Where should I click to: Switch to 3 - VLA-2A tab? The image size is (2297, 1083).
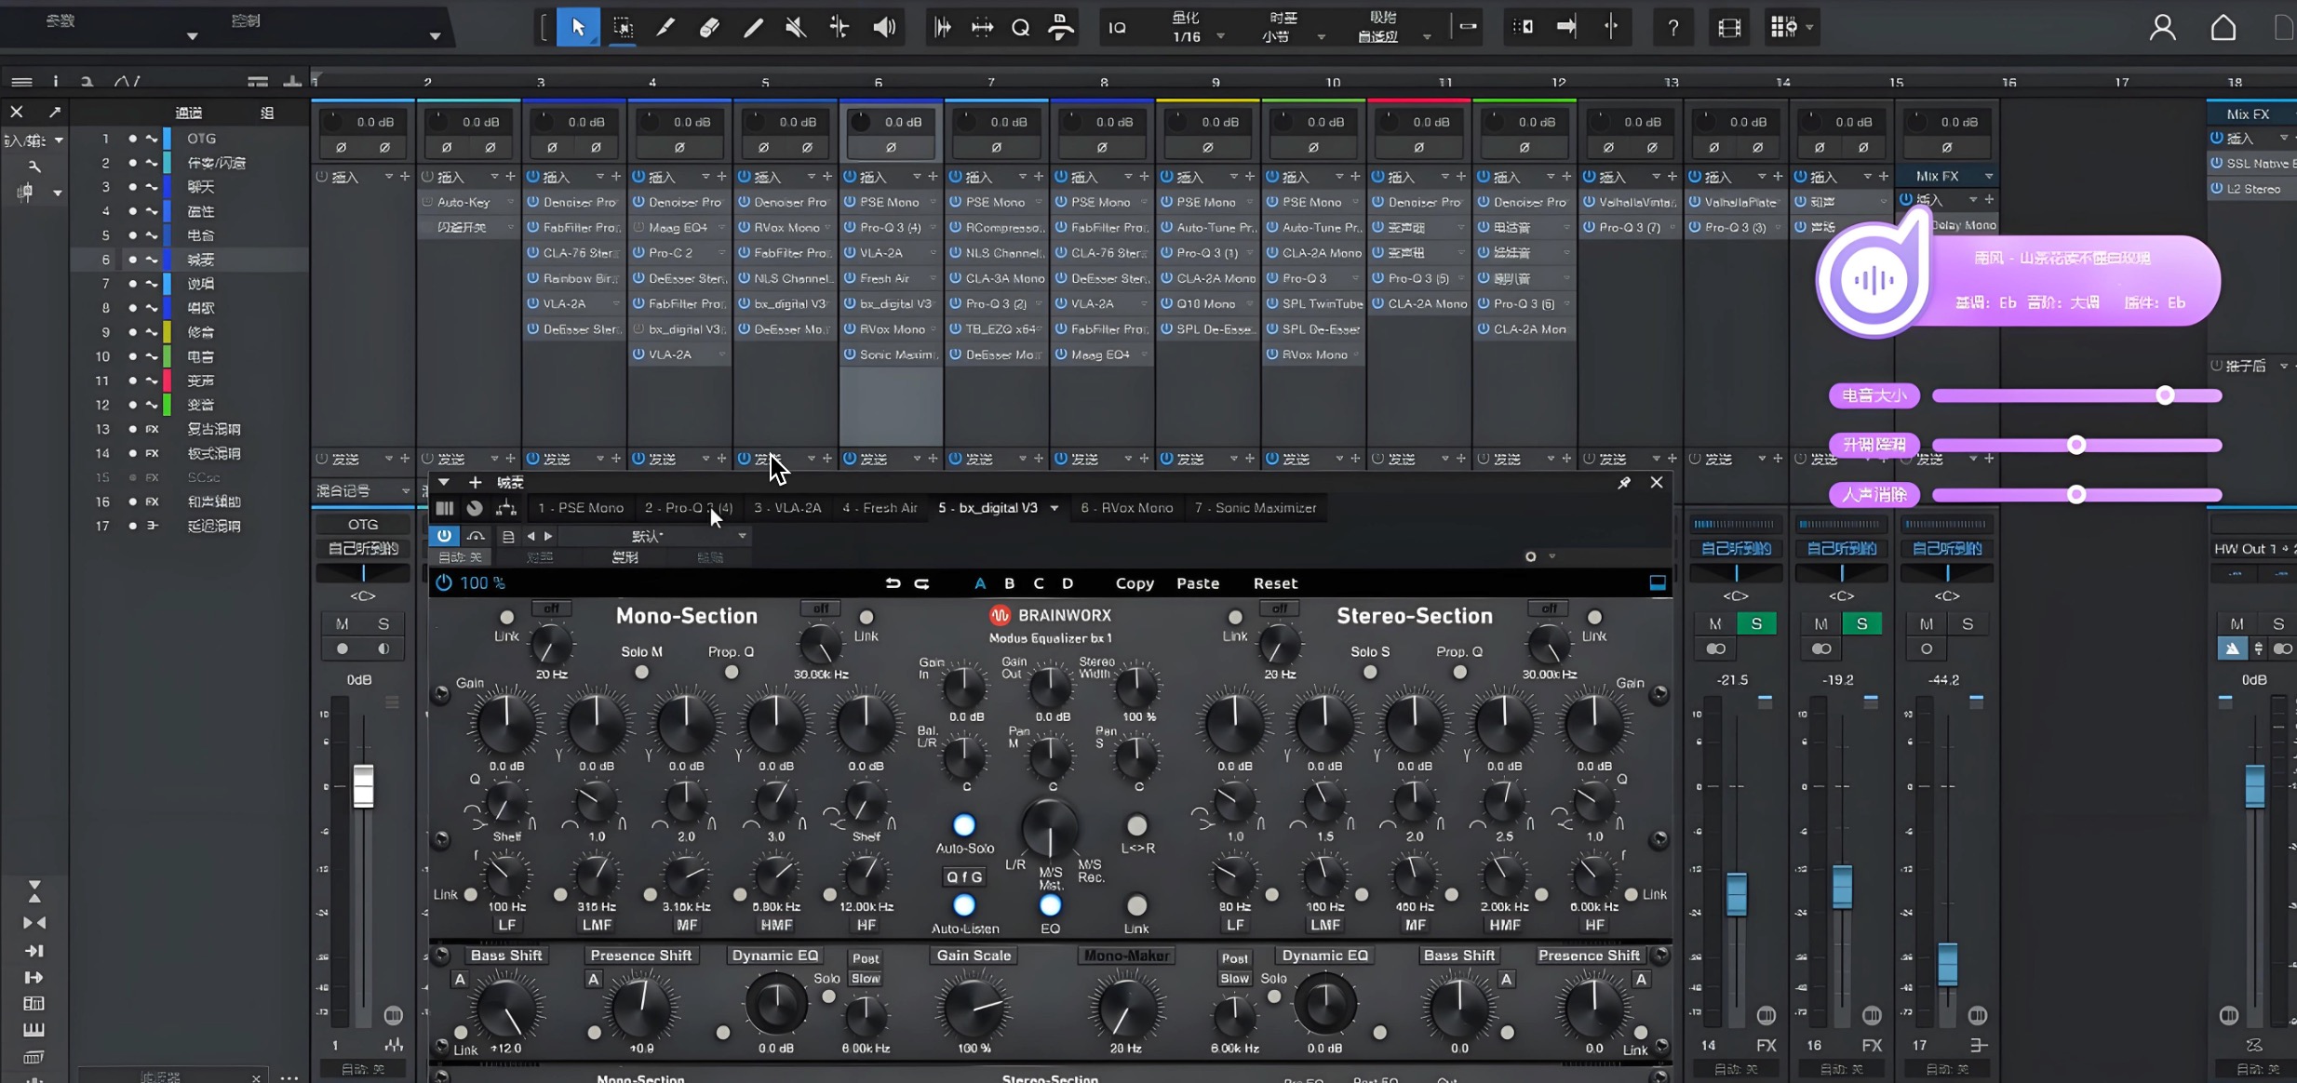coord(787,508)
